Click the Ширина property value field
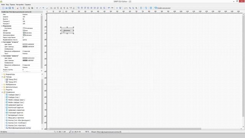This screenshot has width=245, height=138. coord(31,17)
